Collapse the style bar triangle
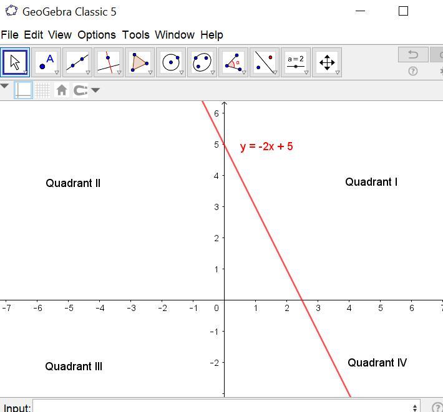Screen dimensions: 443x412 (x=4, y=86)
